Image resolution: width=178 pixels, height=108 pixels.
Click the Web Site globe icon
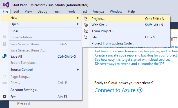coord(86,25)
